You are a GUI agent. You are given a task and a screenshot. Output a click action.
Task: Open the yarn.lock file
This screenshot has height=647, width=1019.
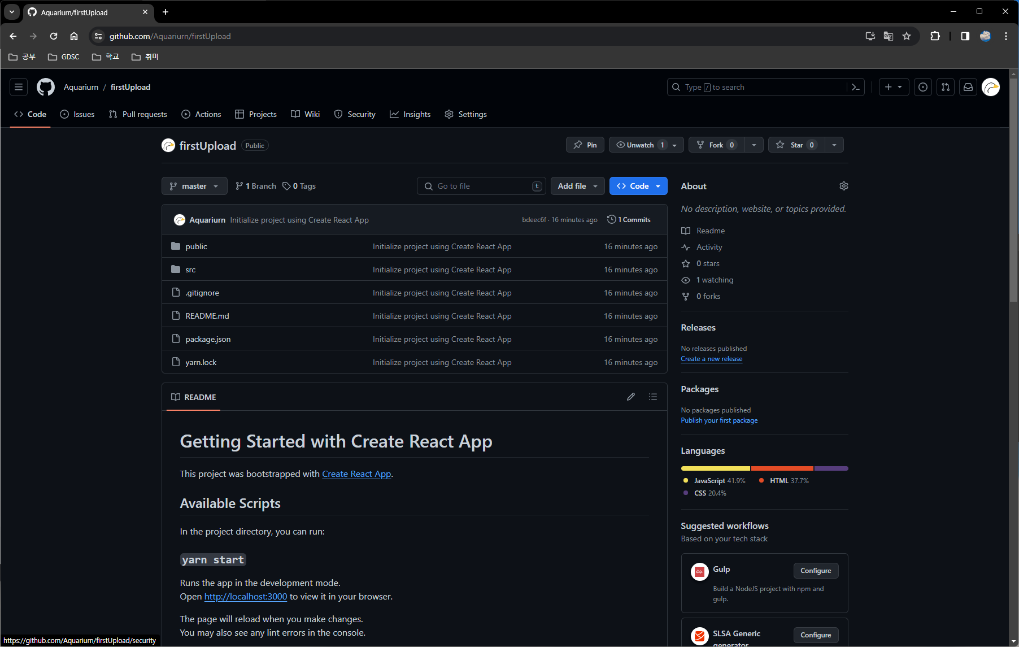click(201, 362)
